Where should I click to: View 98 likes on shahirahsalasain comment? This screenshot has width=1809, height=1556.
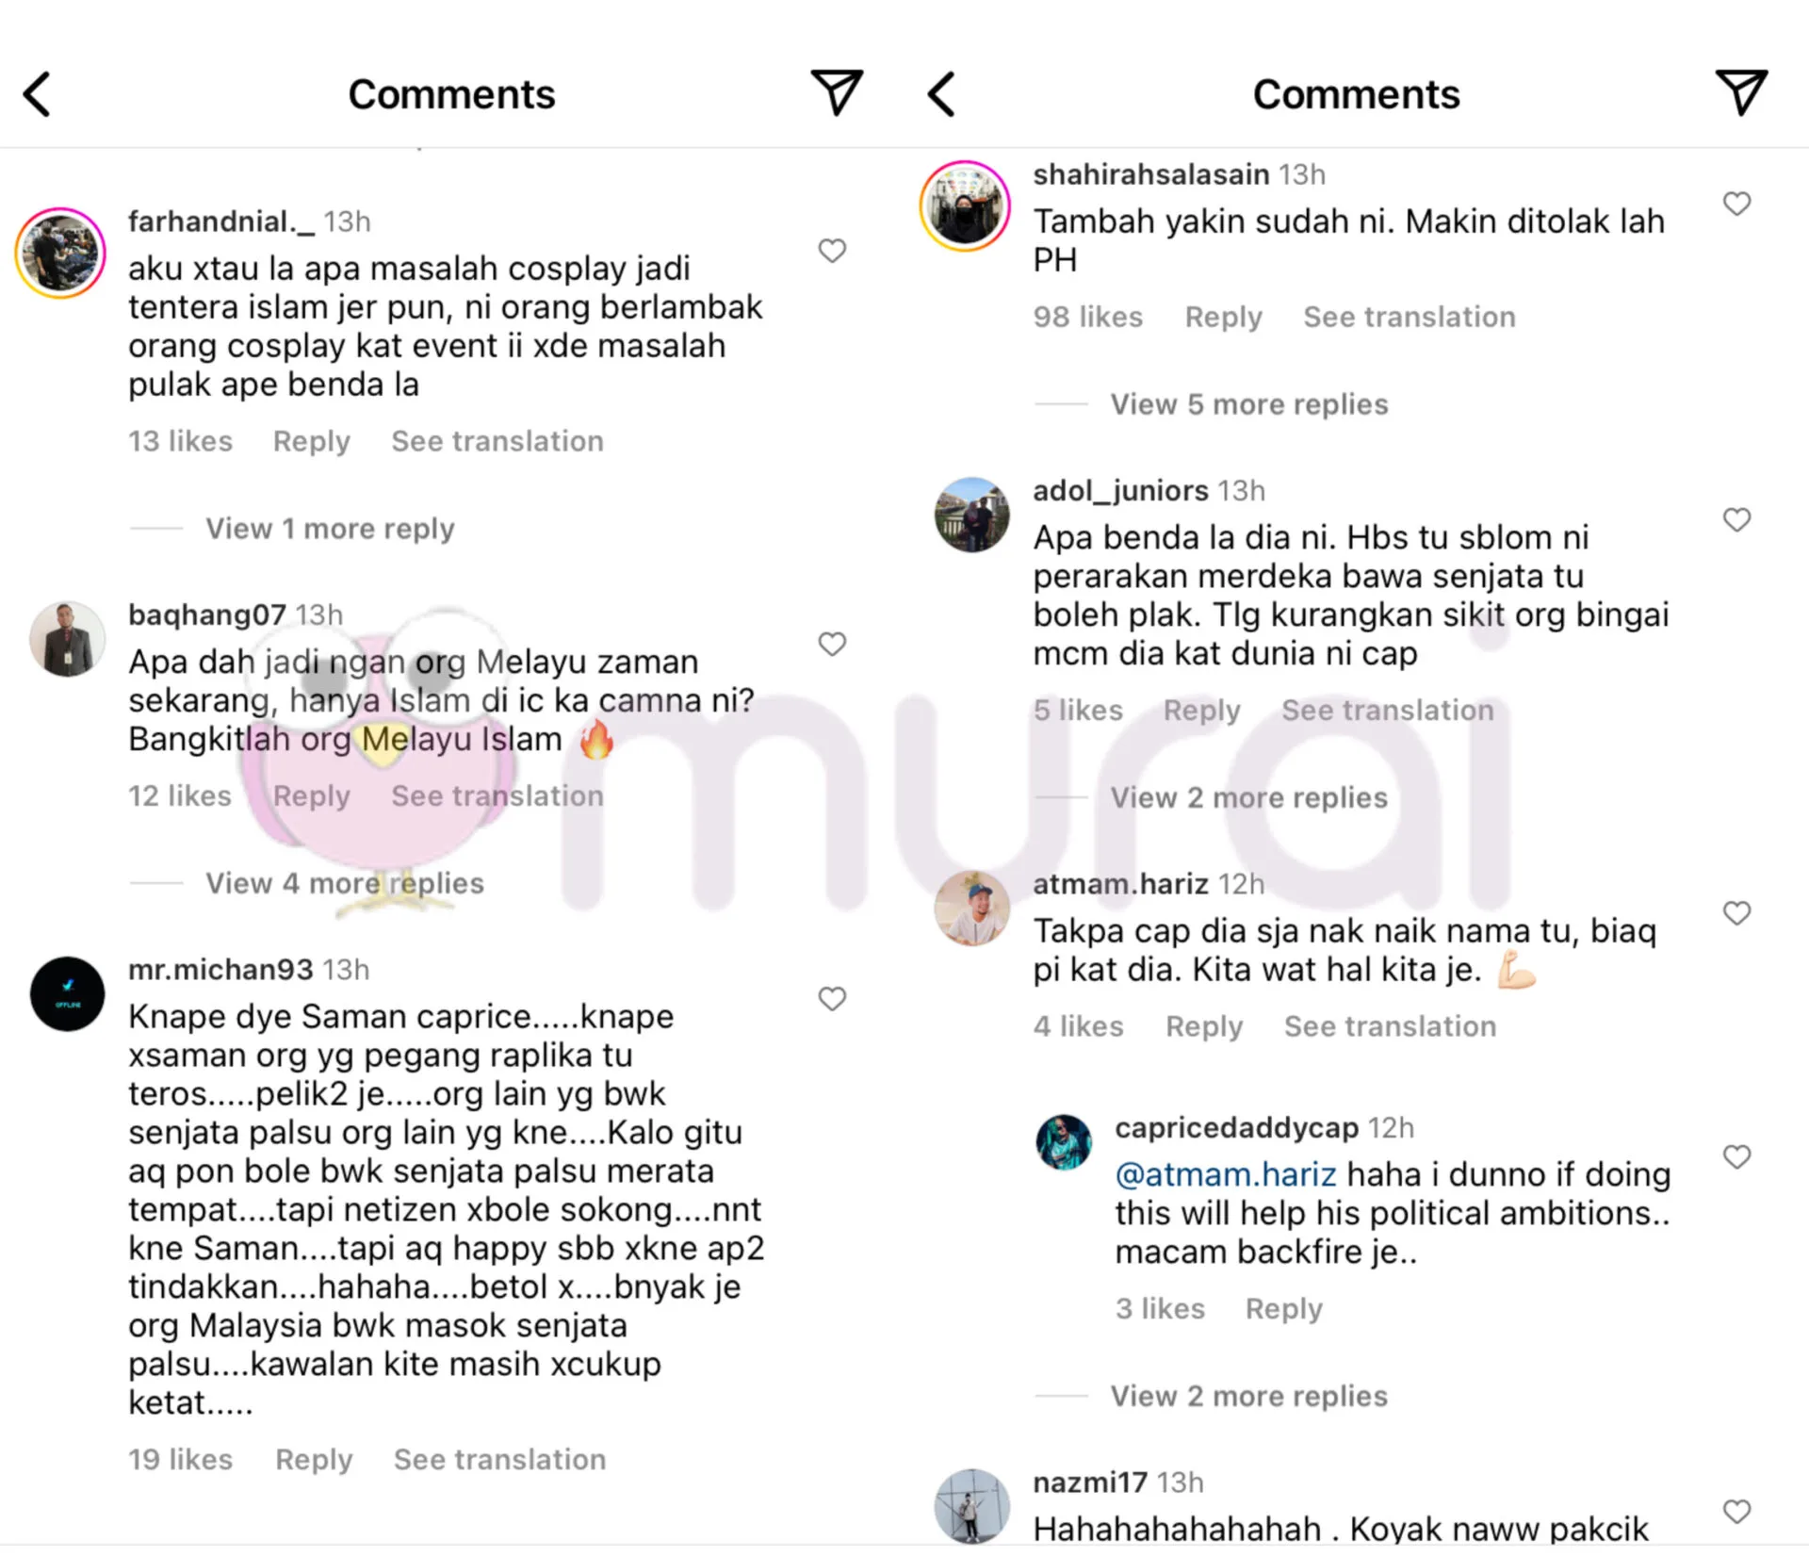1088,317
